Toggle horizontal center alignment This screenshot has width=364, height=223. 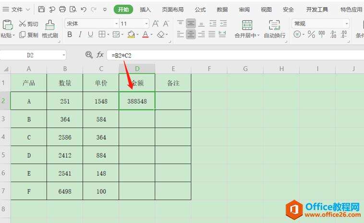[x=191, y=35]
